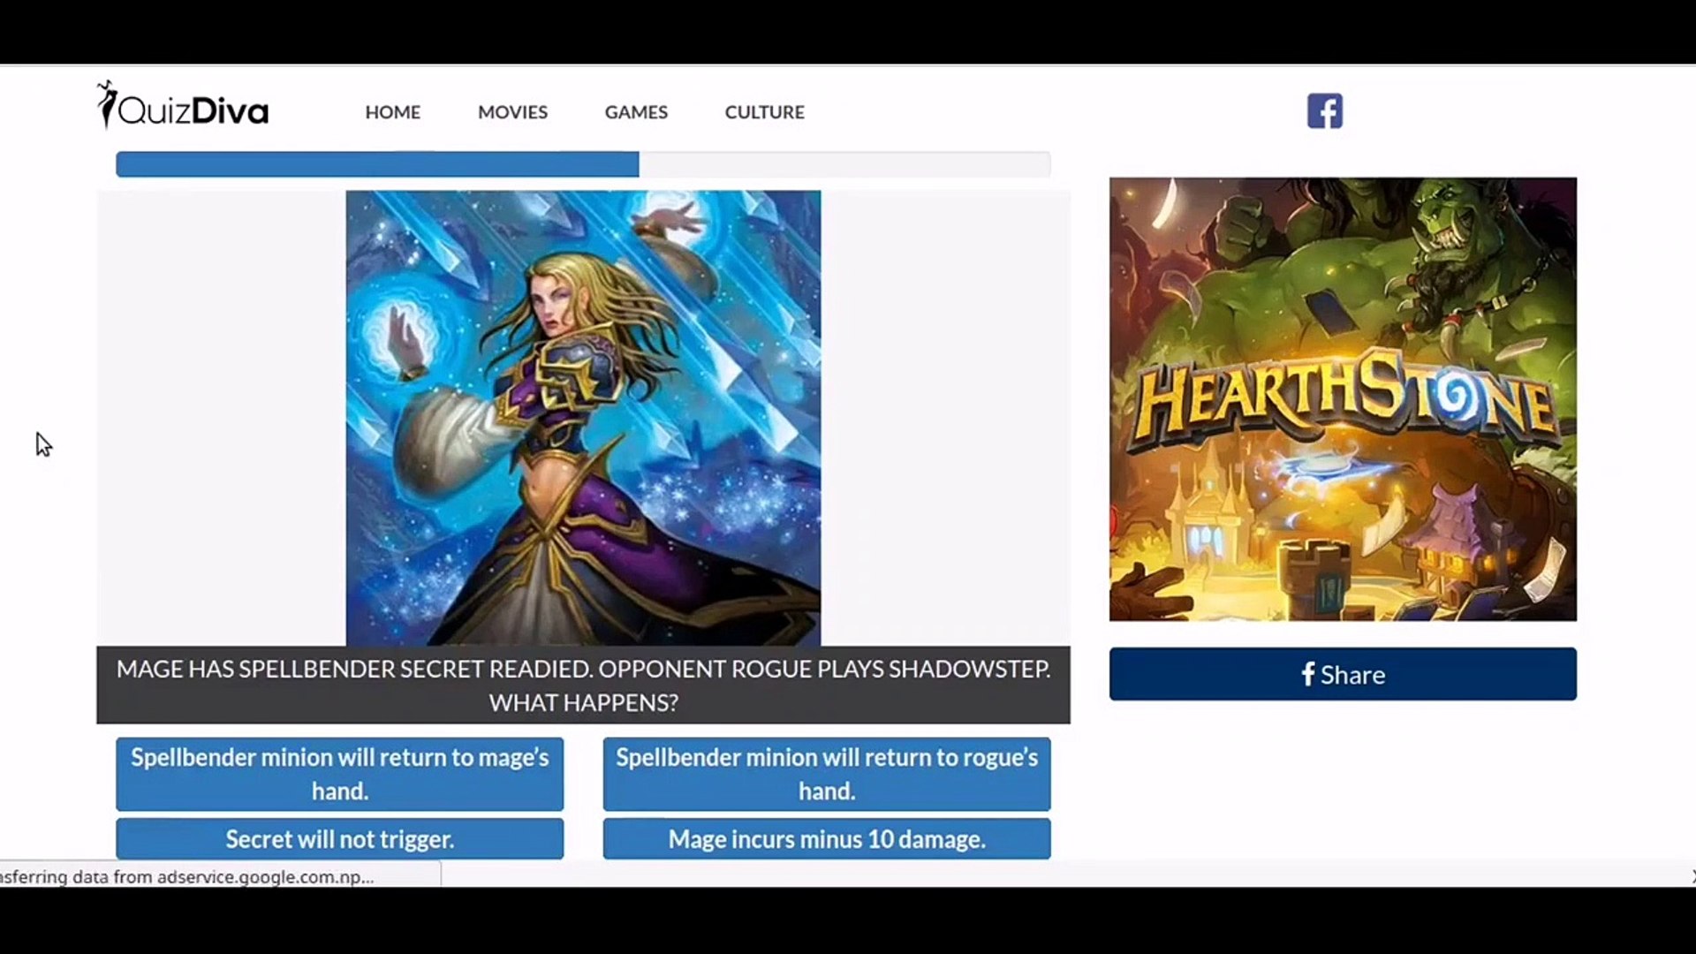Choose answer 'Spellbender minion will return to mage's hand'

[x=339, y=774]
